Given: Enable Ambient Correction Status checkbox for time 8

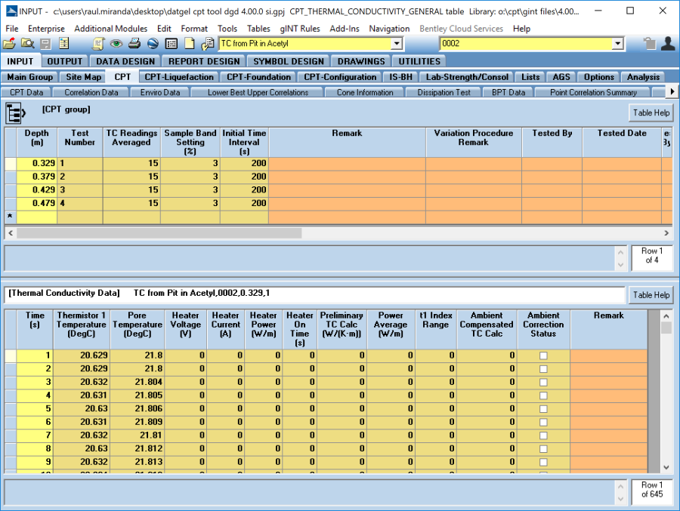Looking at the screenshot, I should tap(543, 448).
